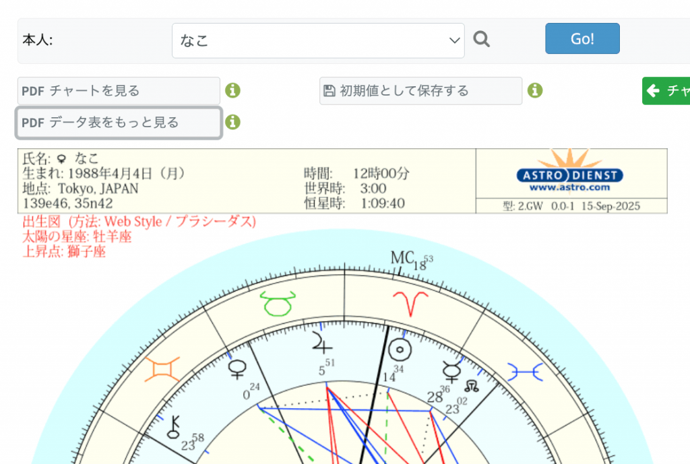The height and width of the screenshot is (464, 690).
Task: Click the 本人: label
Action: tap(38, 40)
